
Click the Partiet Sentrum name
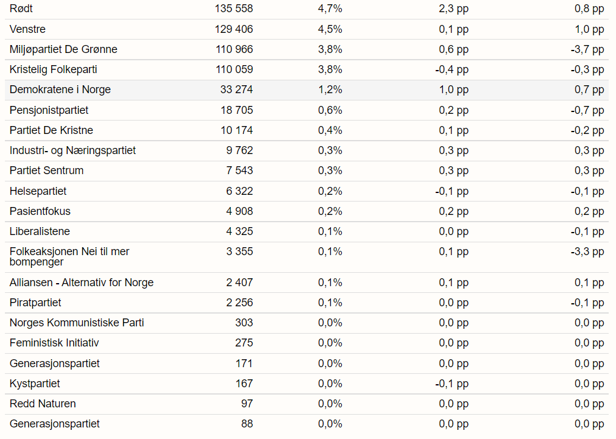[x=46, y=170]
